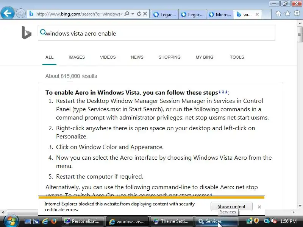Switch to VIDEOS results
The image size is (303, 227).
[108, 57]
